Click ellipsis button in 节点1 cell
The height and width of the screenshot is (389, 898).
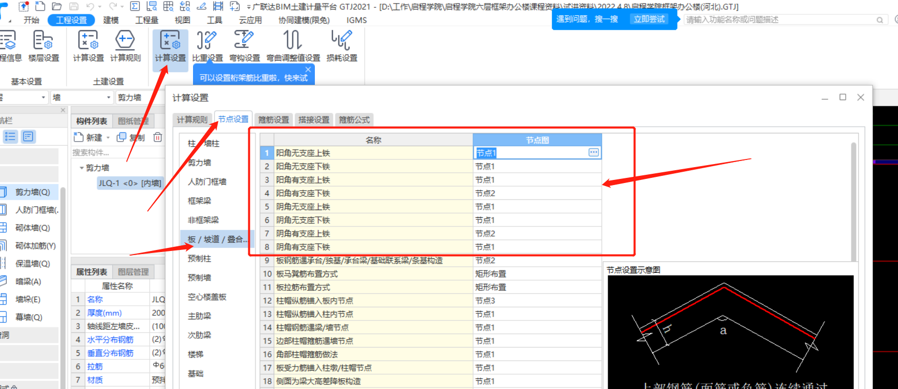click(x=593, y=152)
